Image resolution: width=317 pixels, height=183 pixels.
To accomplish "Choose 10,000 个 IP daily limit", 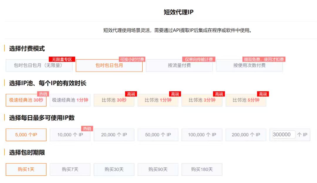I will pos(70,135).
